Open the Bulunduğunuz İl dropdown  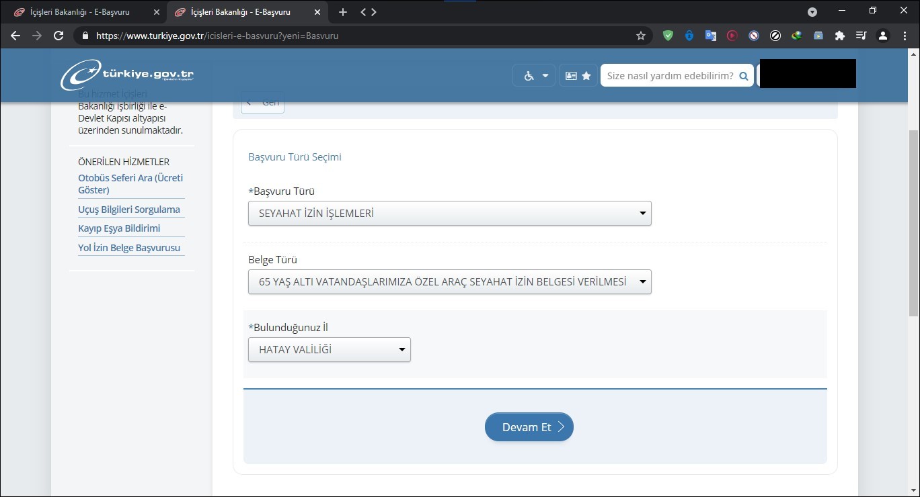(x=329, y=350)
